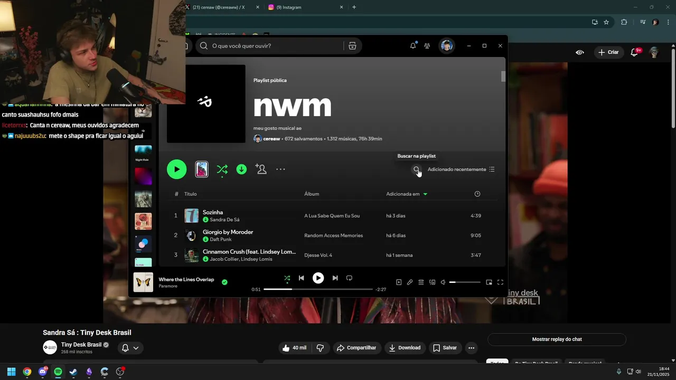Click the saved checkmark for current song
Screen dimensions: 676x380
coord(224,282)
